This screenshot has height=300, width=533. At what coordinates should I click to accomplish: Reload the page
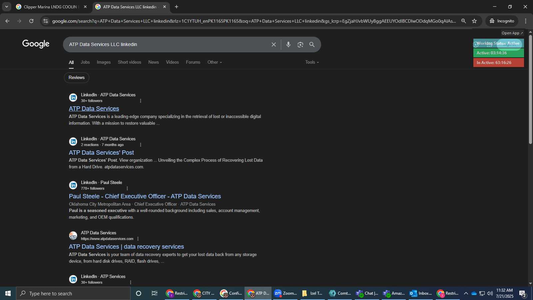[x=31, y=21]
